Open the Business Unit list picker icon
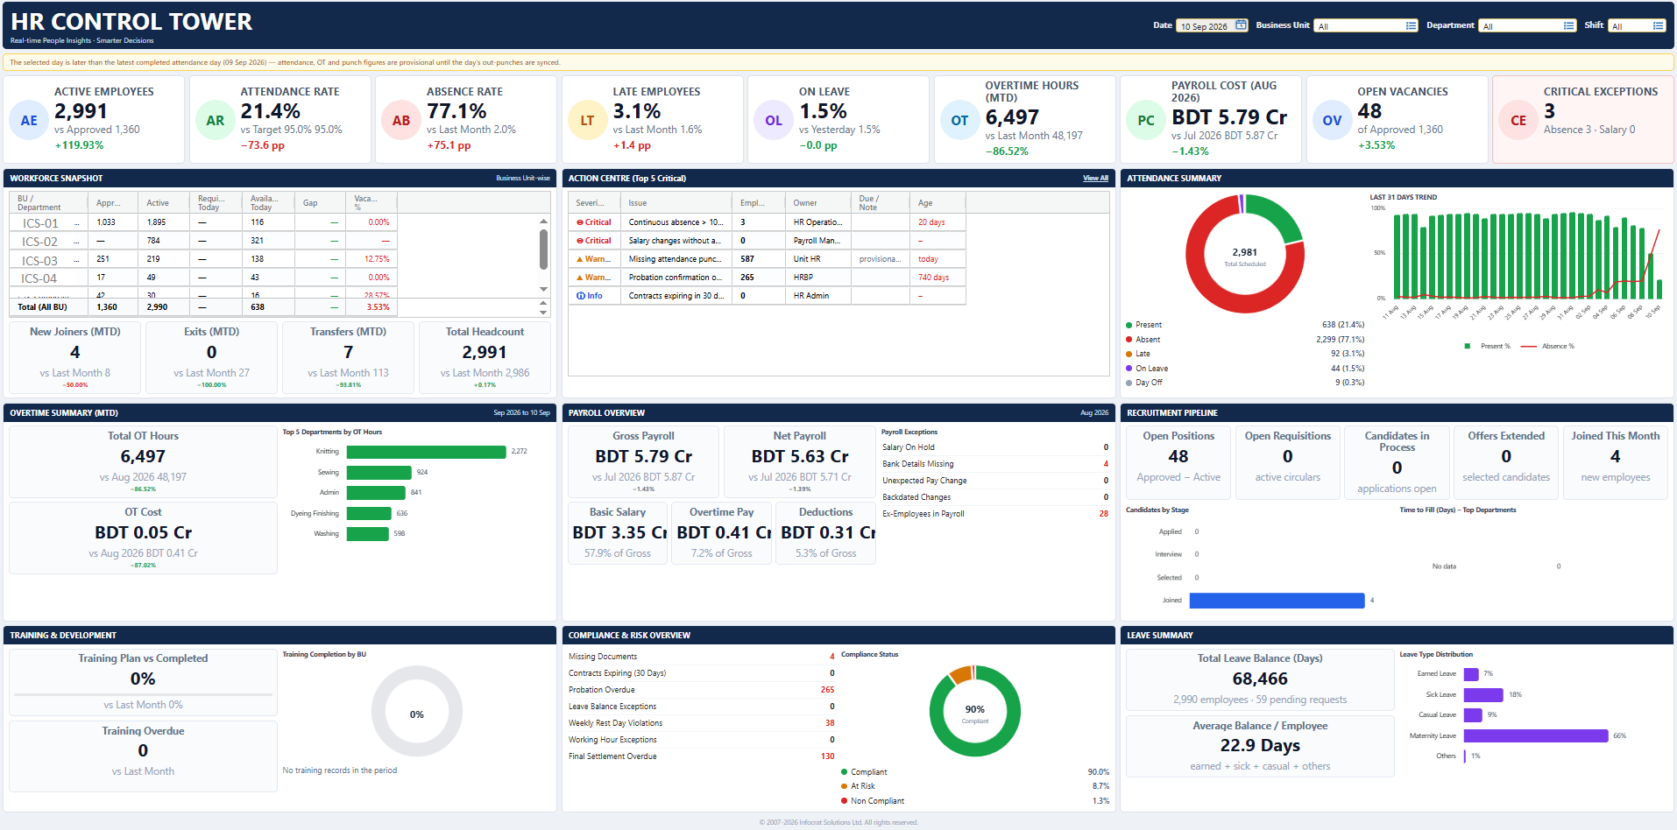1677x830 pixels. 1411,25
